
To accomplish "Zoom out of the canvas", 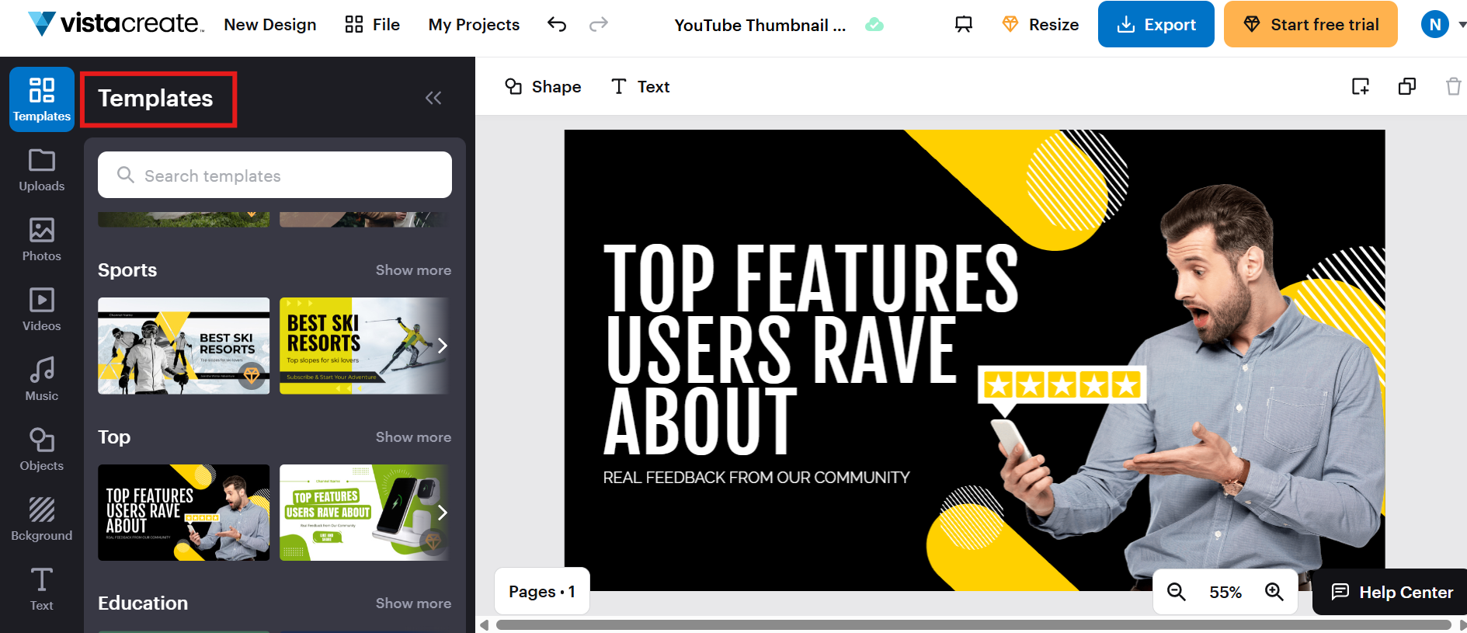I will 1177,592.
